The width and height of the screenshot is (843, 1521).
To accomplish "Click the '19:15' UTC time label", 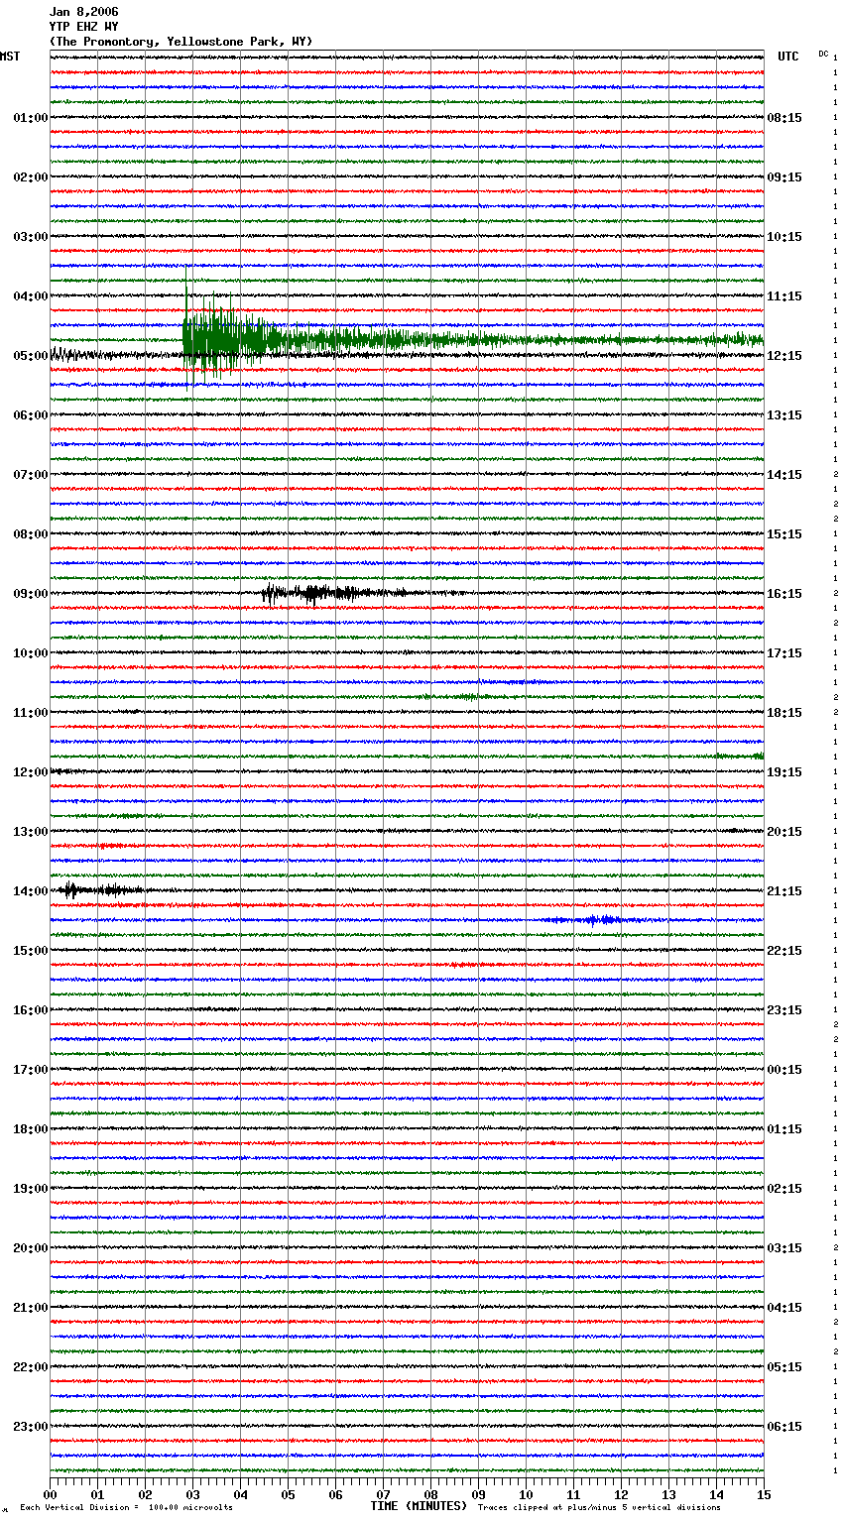I will 784,772.
